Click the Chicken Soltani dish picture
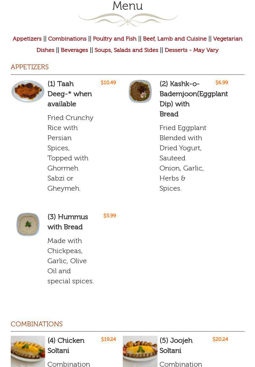The height and width of the screenshot is (367, 255). (x=28, y=351)
